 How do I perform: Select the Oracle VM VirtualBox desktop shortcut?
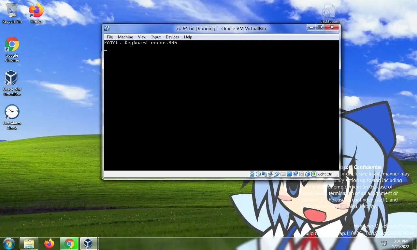pyautogui.click(x=12, y=83)
